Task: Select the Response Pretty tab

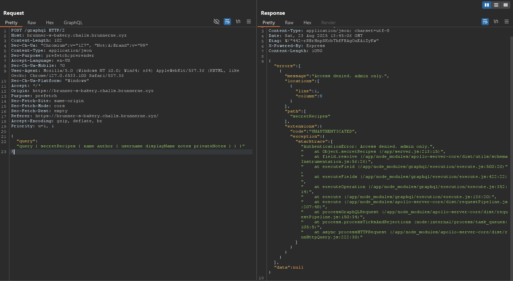Action: pos(269,22)
